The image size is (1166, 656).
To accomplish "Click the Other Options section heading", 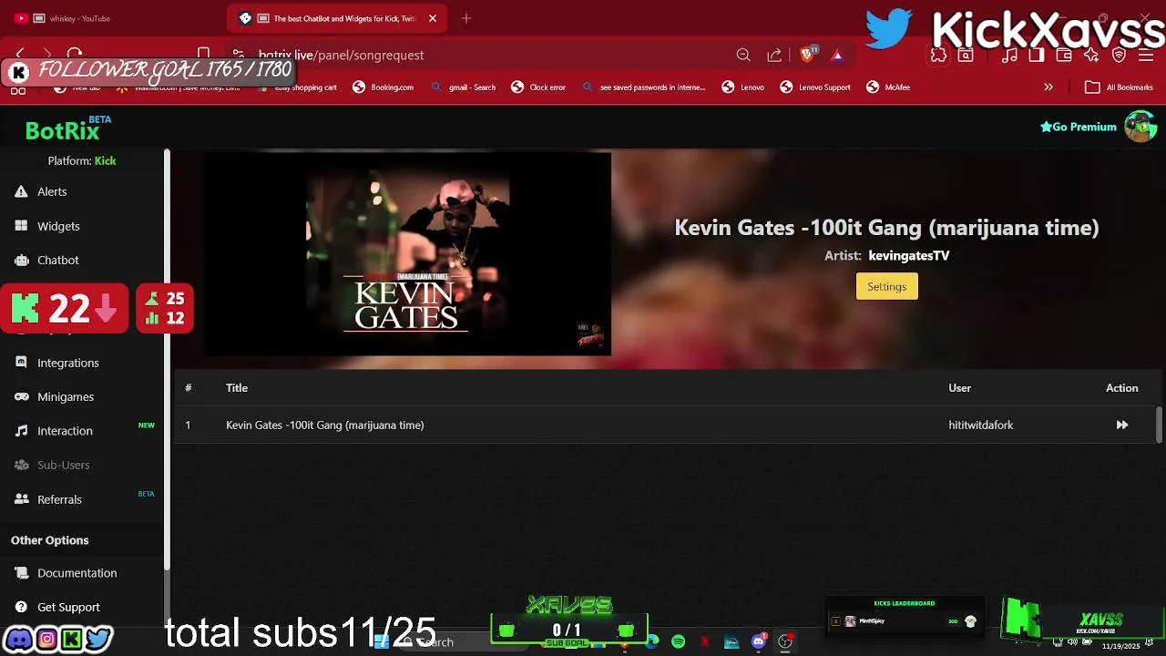I will click(49, 540).
